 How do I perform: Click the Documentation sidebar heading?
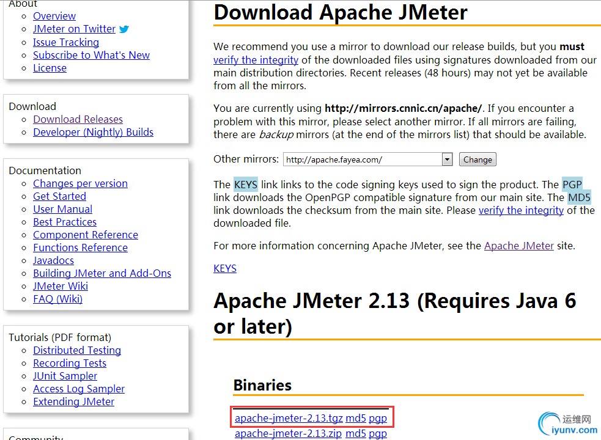pos(45,170)
